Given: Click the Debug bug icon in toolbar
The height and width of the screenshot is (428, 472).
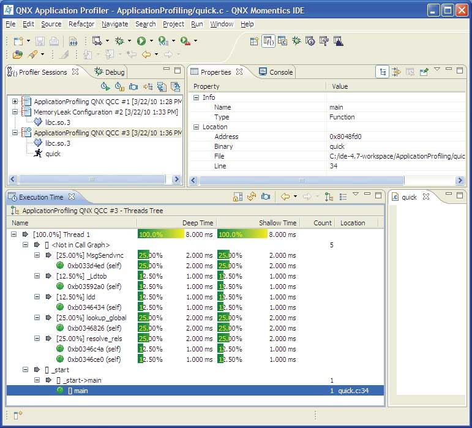Looking at the screenshot, I should pos(119,41).
